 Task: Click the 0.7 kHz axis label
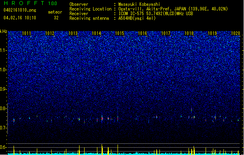coord(3,128)
